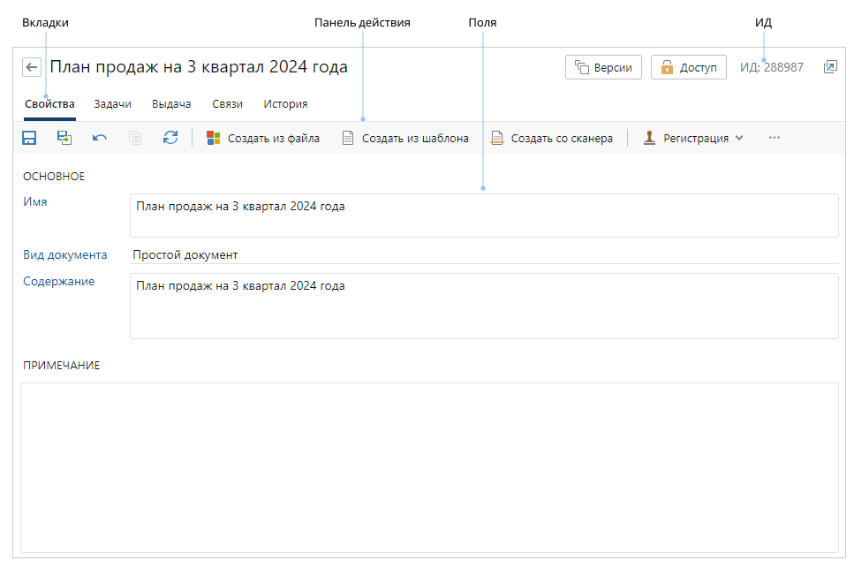Click inside the Примечание text area

[429, 466]
